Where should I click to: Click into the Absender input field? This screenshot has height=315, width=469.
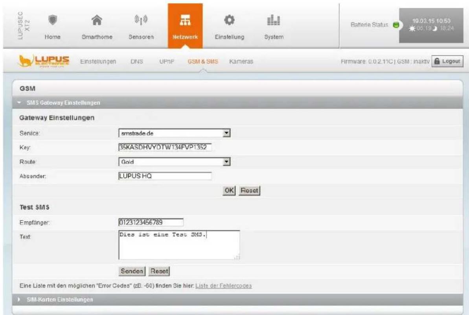click(x=165, y=176)
